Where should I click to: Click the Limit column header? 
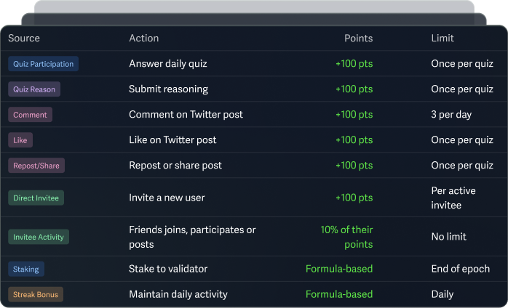tap(442, 38)
